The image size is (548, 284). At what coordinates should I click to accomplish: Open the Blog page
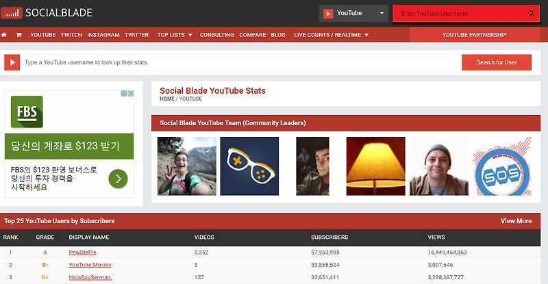click(278, 35)
